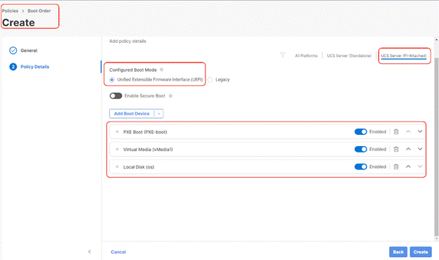Select the Legacy boot mode radio button
This screenshot has height=260, width=439.
(x=210, y=79)
